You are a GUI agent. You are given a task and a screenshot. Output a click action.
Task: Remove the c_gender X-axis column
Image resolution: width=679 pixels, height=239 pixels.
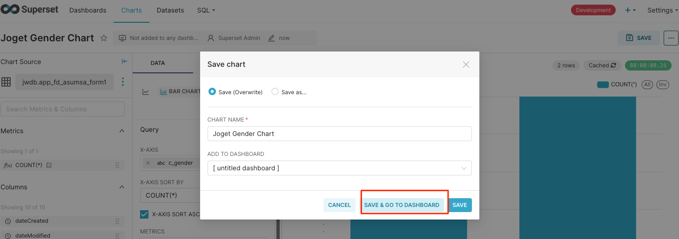tap(148, 163)
